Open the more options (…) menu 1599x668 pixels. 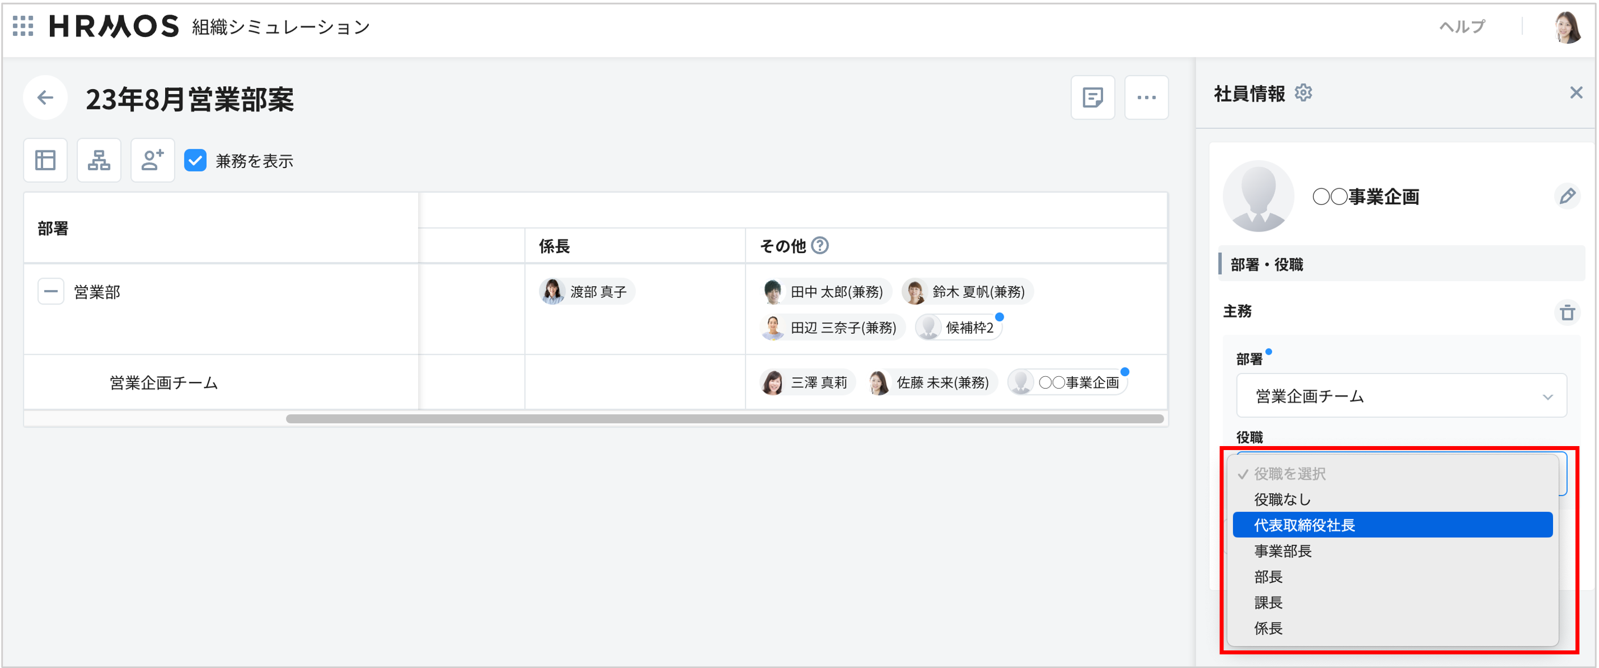1147,98
